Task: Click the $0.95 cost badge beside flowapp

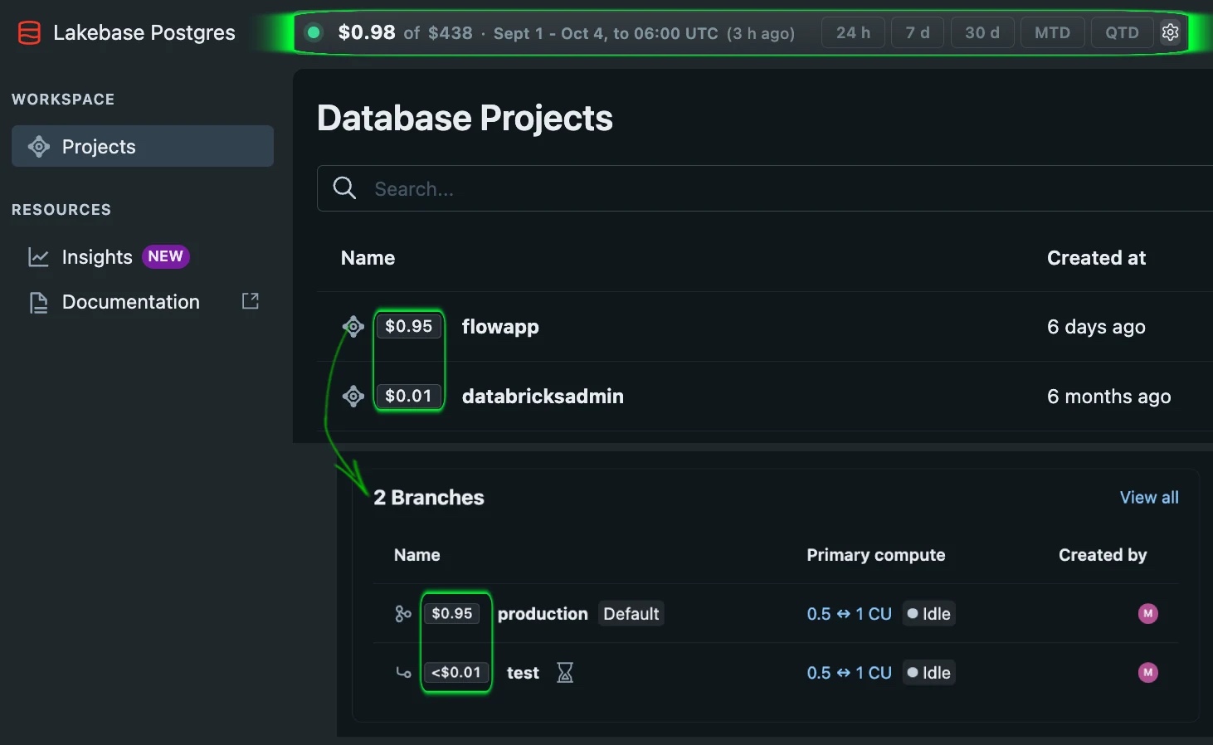Action: 409,326
